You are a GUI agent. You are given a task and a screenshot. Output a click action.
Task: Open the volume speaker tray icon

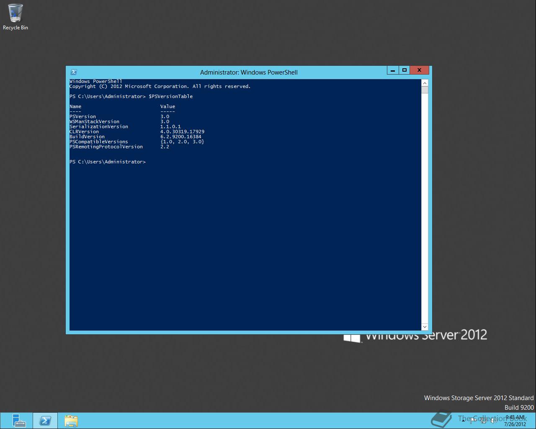pos(494,421)
